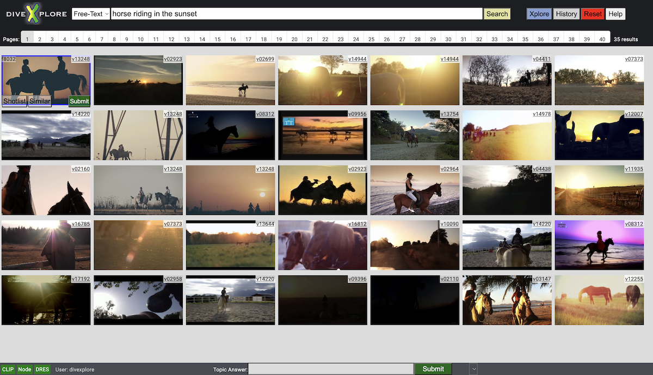Screen dimensions: 653x375
Task: Click the green DRES status badge
Action: [x=42, y=369]
